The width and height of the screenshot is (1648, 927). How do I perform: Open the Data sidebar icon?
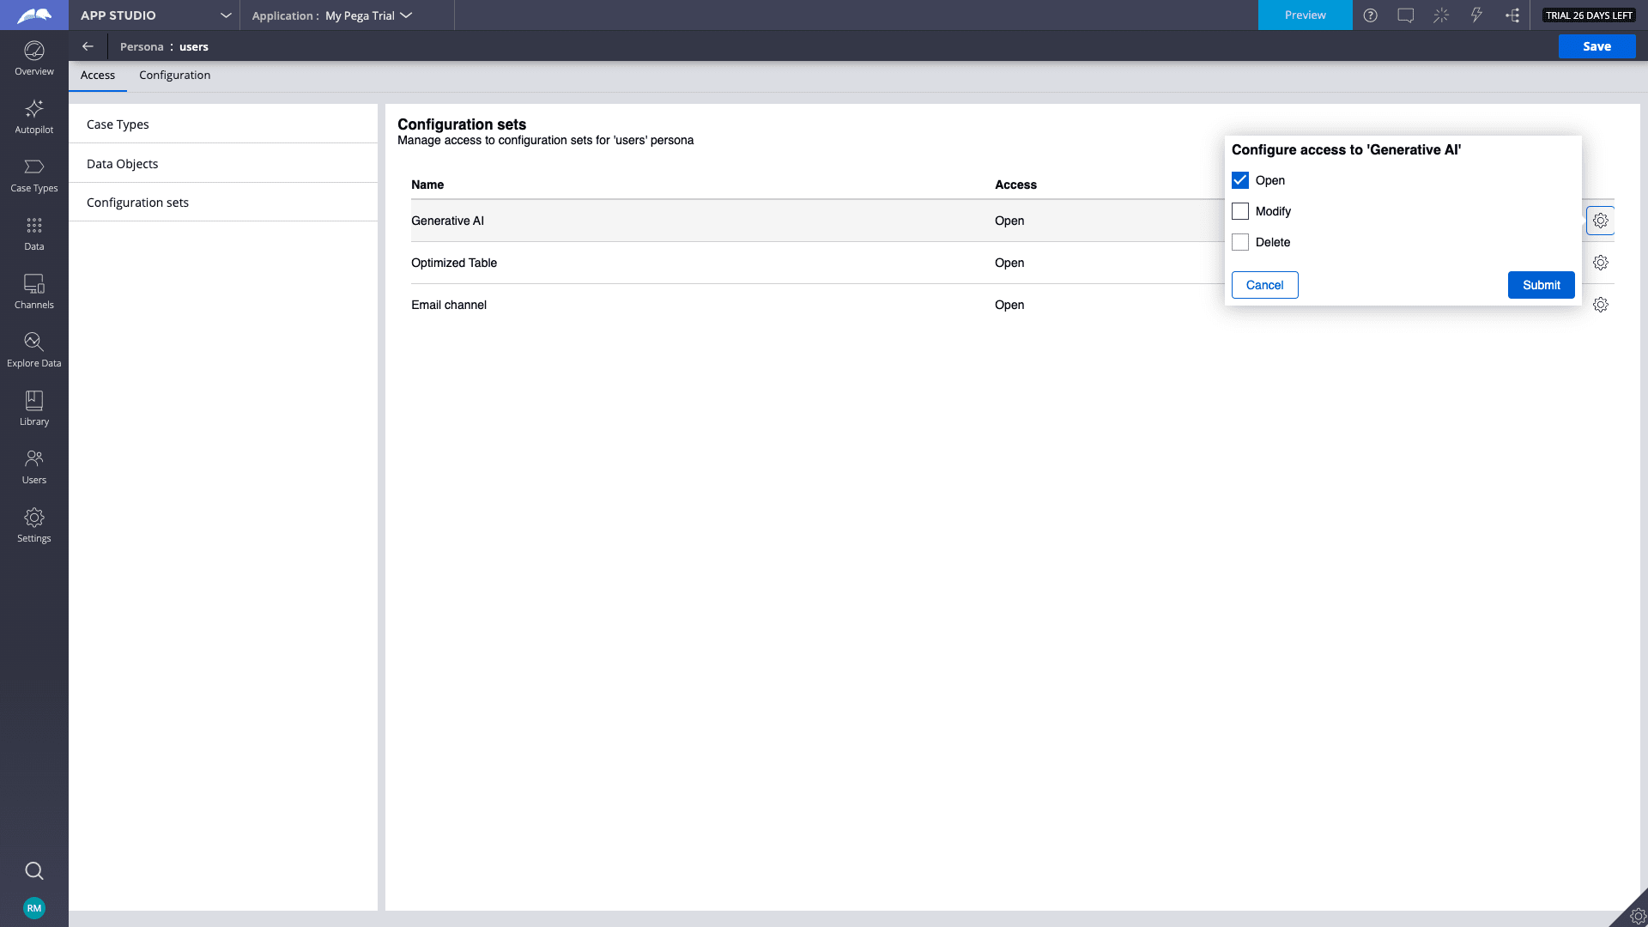pos(34,234)
